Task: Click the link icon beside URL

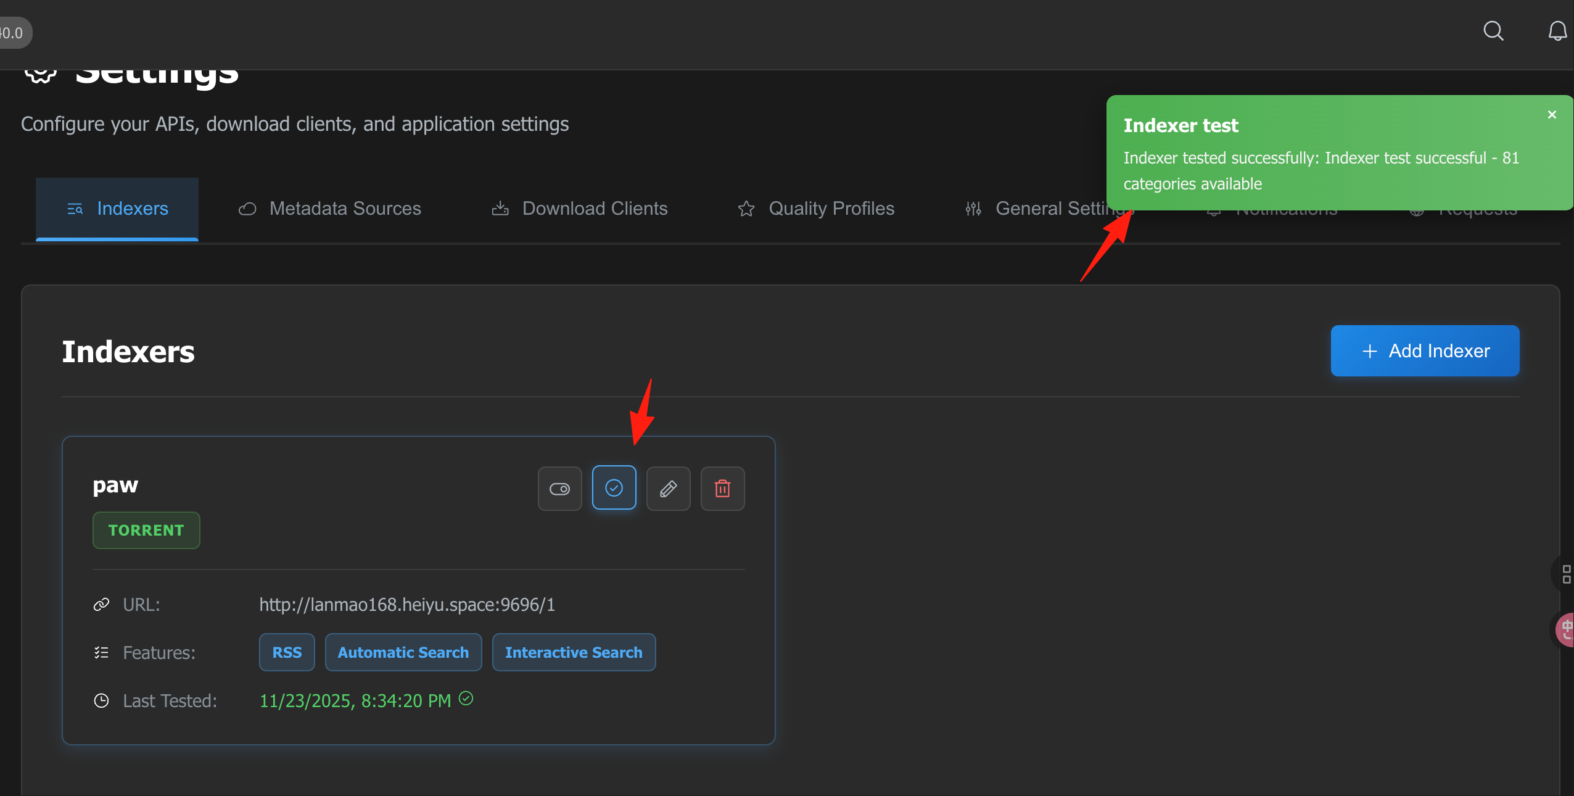Action: (101, 605)
